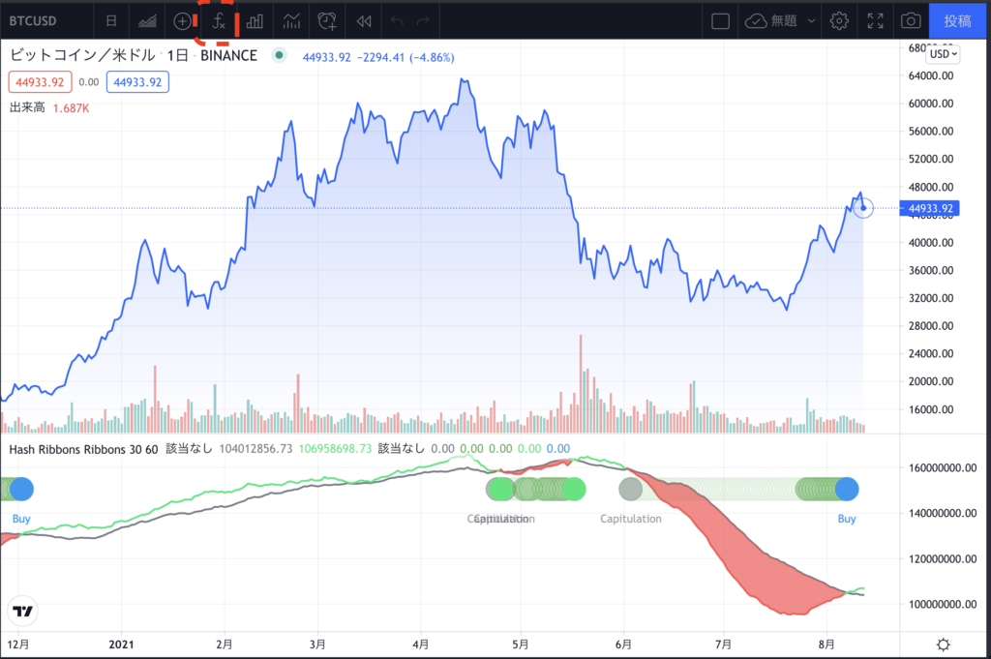
Task: Redo the last chart action
Action: pyautogui.click(x=423, y=21)
